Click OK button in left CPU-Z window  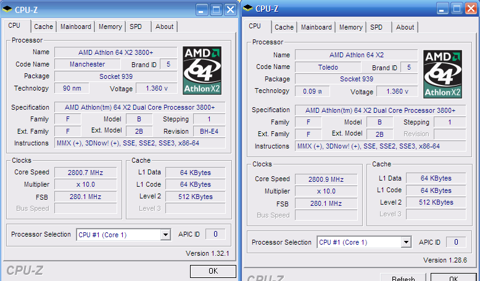[213, 271]
